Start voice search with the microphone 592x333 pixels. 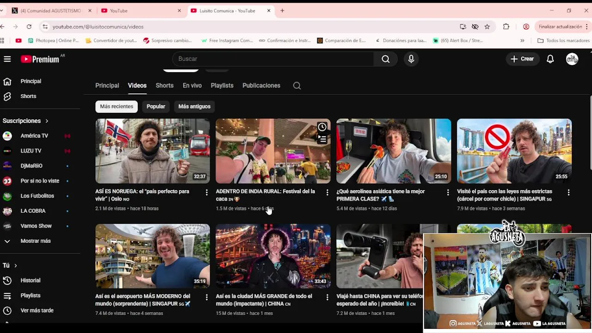[411, 59]
